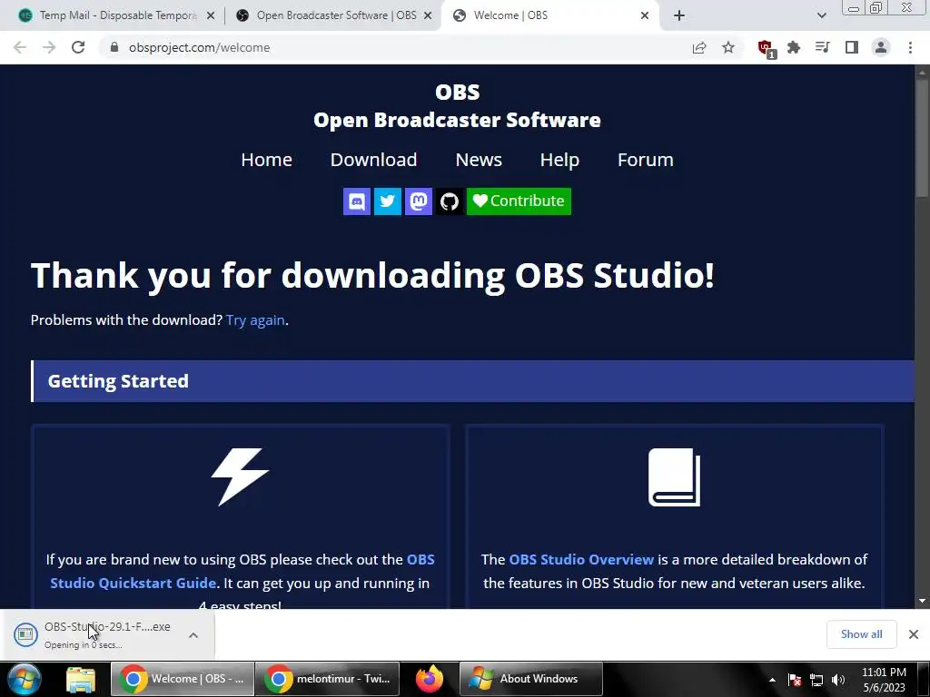Go back with browser back arrow
Viewport: 930px width, 697px height.
tap(20, 47)
